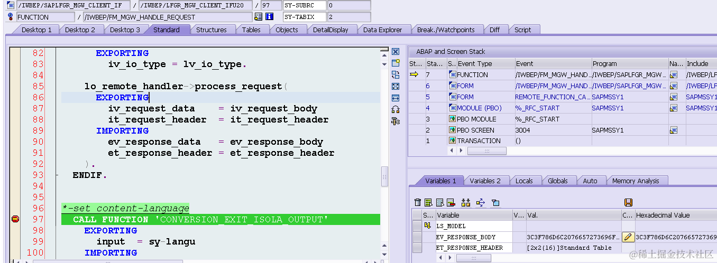The width and height of the screenshot is (717, 263).
Task: Click the blue info icon after the function name
Action: [269, 17]
